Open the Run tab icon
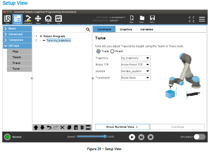Viewport: 208px width, 152px height. coord(7,19)
